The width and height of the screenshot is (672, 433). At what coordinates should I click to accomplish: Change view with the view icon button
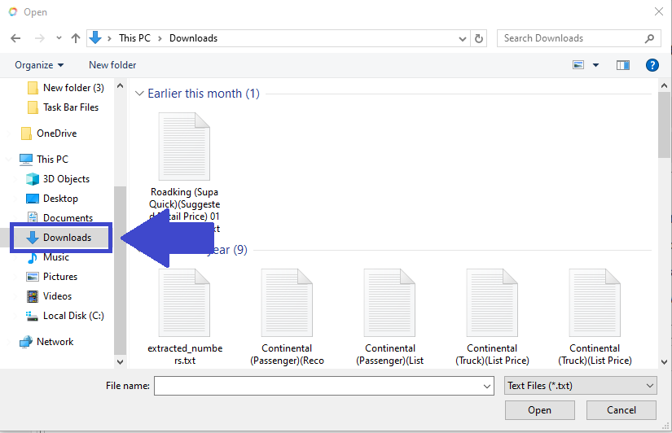(578, 65)
